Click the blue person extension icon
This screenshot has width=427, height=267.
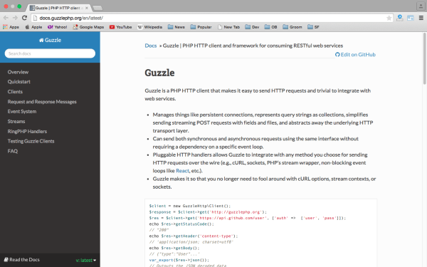pyautogui.click(x=400, y=18)
